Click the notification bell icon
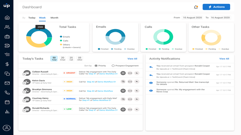 point(196,7)
